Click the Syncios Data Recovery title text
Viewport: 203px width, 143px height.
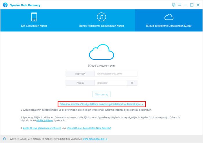coord(25,5)
